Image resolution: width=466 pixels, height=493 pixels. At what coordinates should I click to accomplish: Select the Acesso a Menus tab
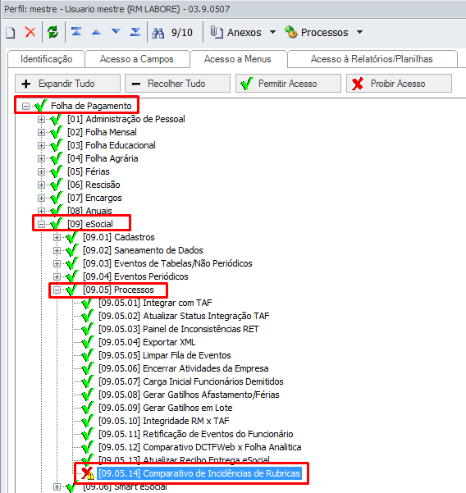coord(238,59)
